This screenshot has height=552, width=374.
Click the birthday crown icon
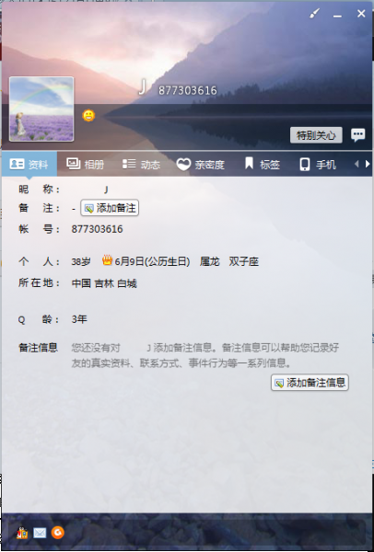pyautogui.click(x=107, y=260)
